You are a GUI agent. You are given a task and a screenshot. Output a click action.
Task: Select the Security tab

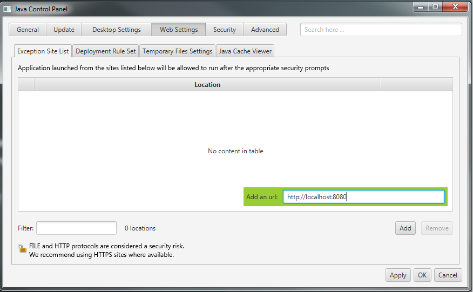pyautogui.click(x=224, y=30)
